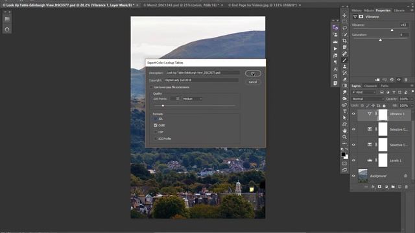Select the Vibrance 1 layer mask thumbnail
Image resolution: width=415 pixels, height=233 pixels.
click(383, 115)
